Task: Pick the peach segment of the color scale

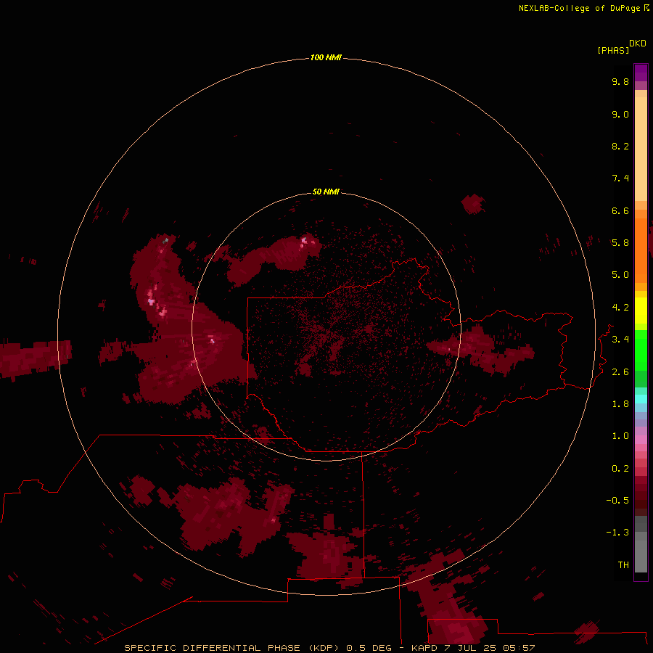Action: pyautogui.click(x=641, y=149)
